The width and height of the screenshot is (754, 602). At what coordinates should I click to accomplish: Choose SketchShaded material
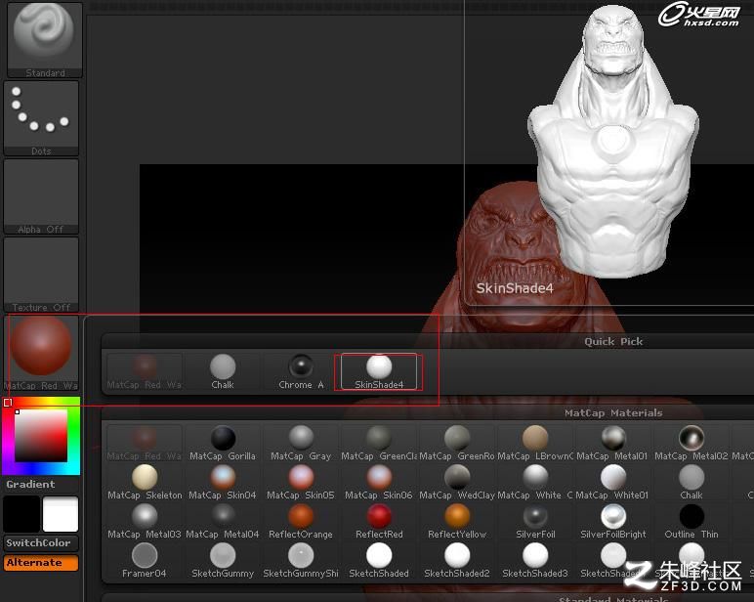379,561
